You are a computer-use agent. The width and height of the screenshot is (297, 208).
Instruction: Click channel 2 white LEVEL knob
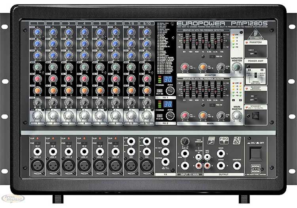(53, 116)
